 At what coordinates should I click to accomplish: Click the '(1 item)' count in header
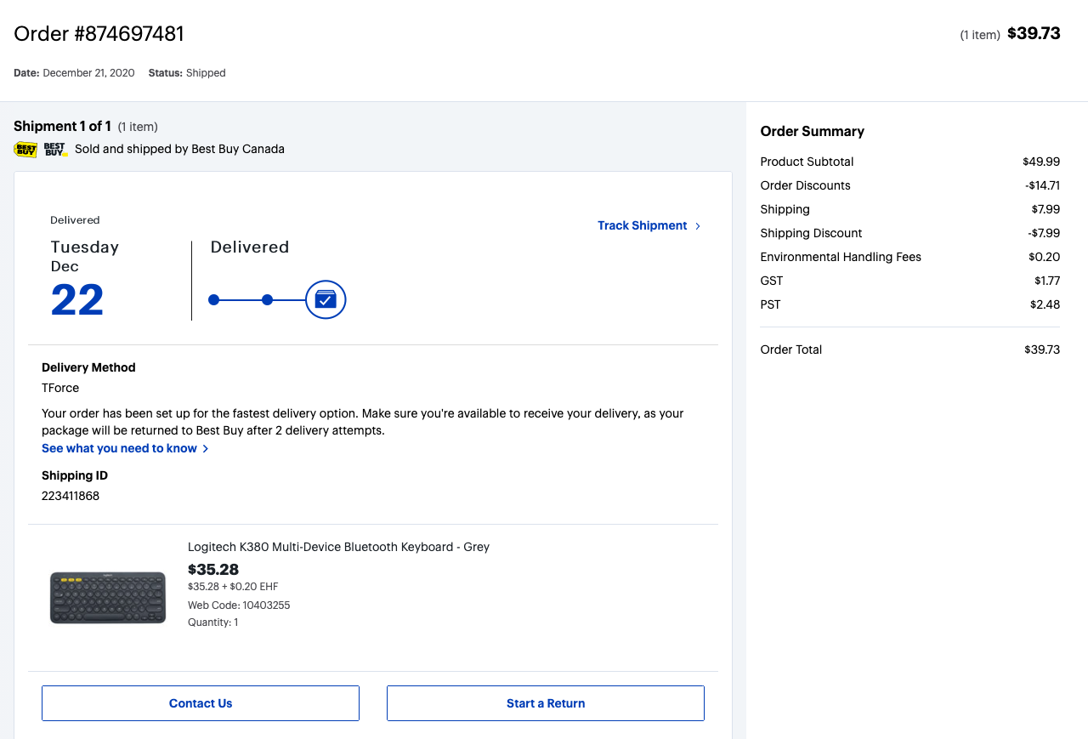tap(980, 35)
